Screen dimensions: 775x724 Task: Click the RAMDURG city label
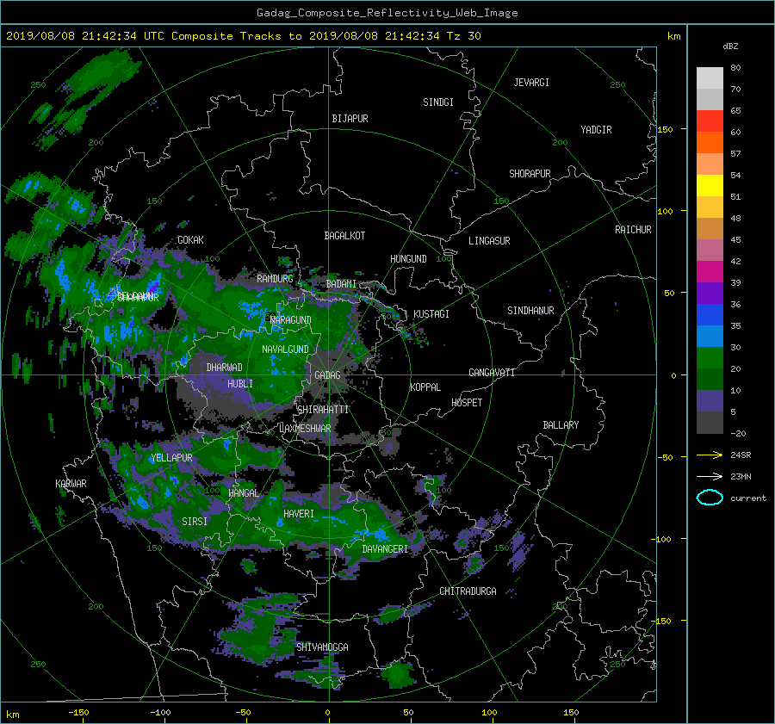click(275, 279)
